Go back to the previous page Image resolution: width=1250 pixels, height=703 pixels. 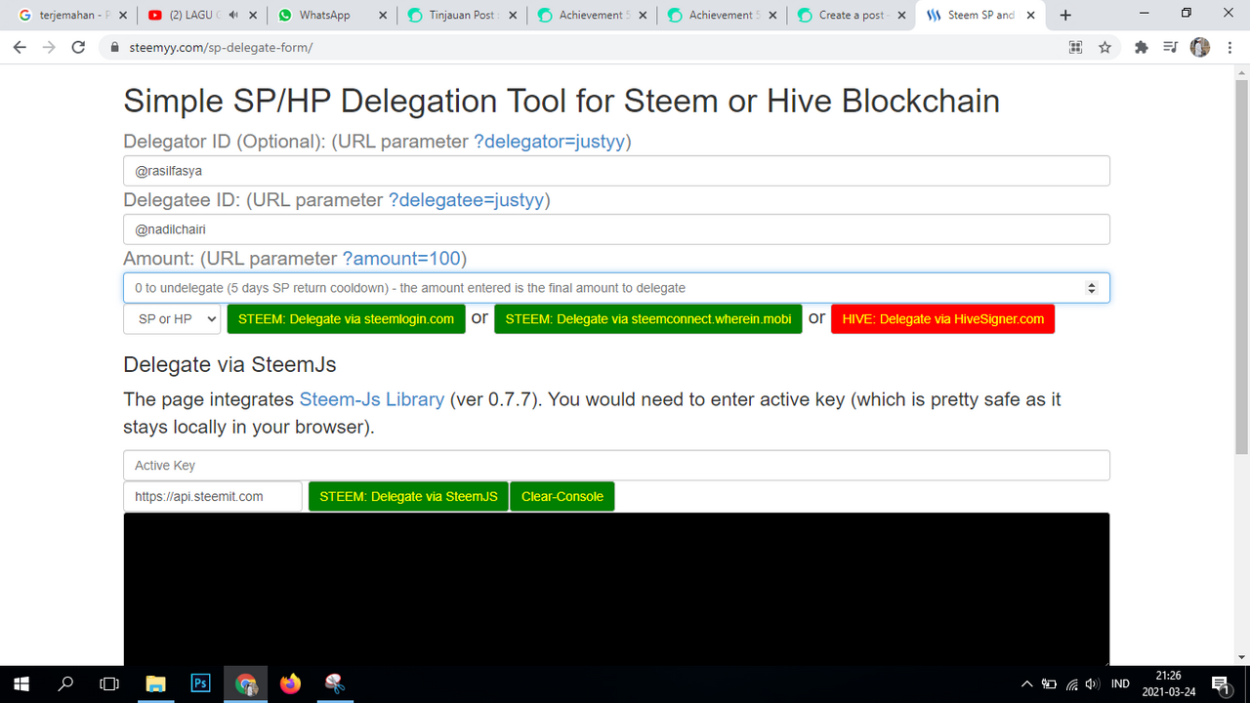click(20, 47)
